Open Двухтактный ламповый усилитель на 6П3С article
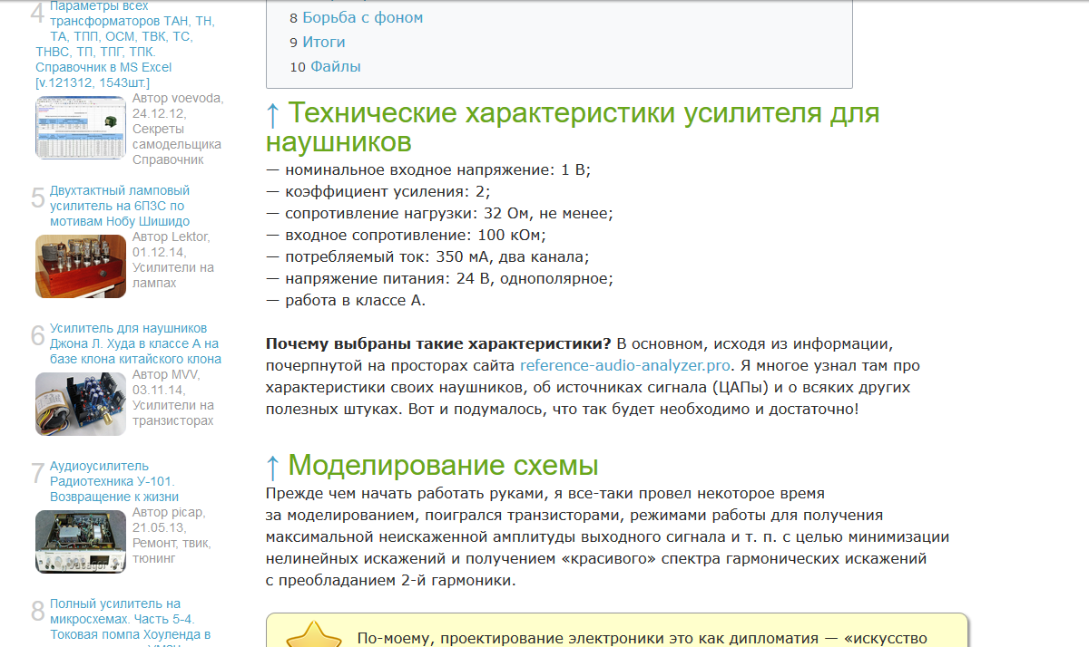This screenshot has height=647, width=1089. (120, 206)
